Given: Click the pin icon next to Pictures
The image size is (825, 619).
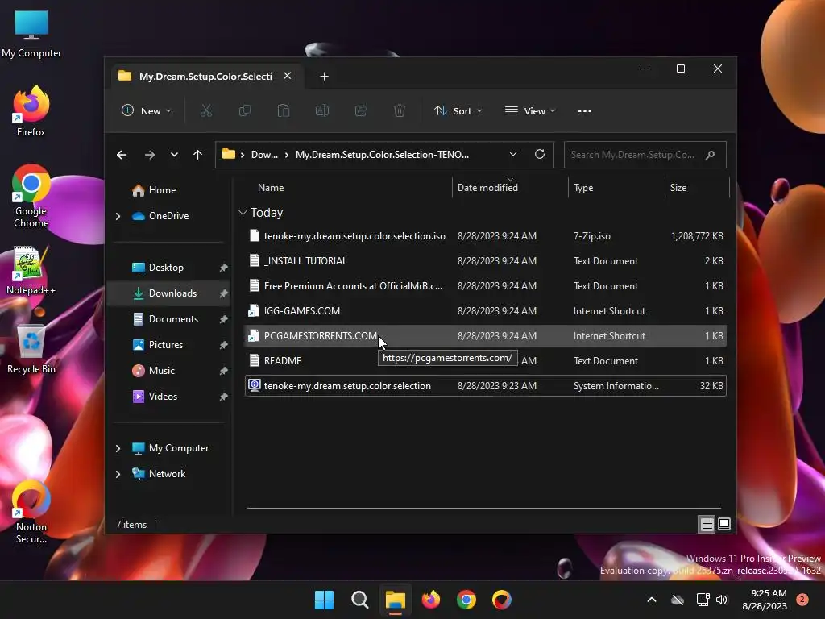Looking at the screenshot, I should click(224, 345).
